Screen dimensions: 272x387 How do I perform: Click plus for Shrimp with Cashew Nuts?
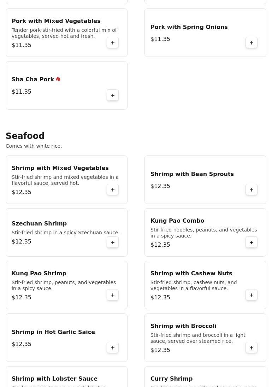[252, 295]
